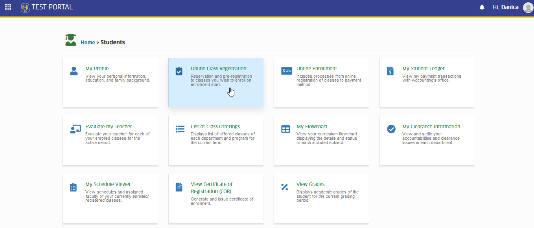The width and height of the screenshot is (534, 228).
Task: Click 'Evaluate your teacher for each' description
Action: click(x=118, y=138)
